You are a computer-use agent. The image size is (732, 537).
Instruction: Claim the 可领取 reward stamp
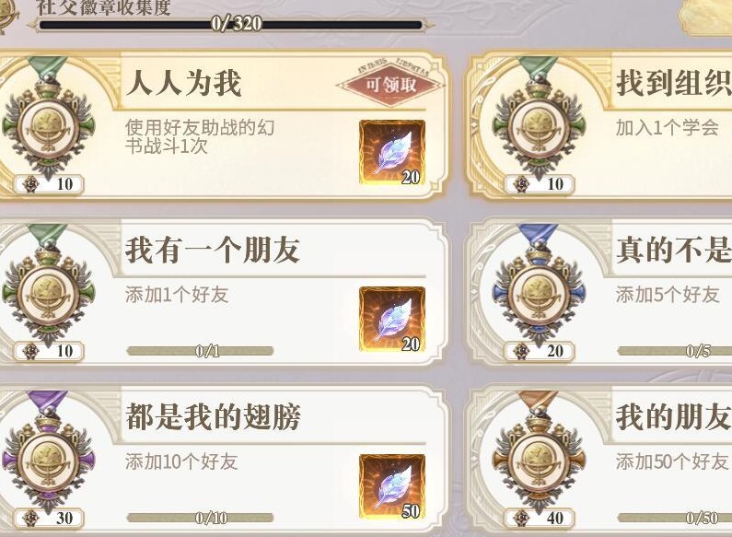coord(390,85)
